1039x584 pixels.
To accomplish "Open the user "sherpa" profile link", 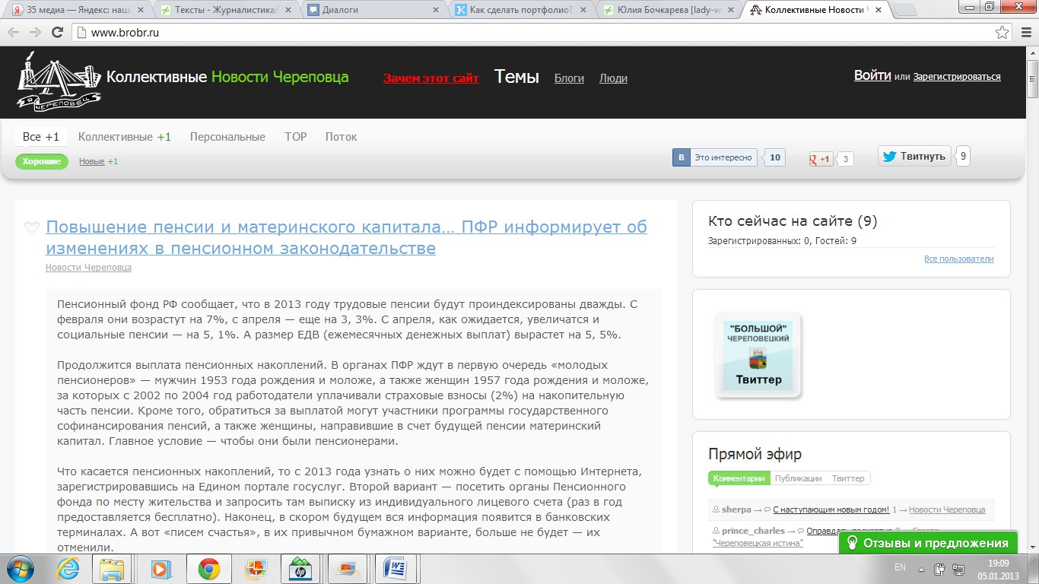I will point(736,509).
